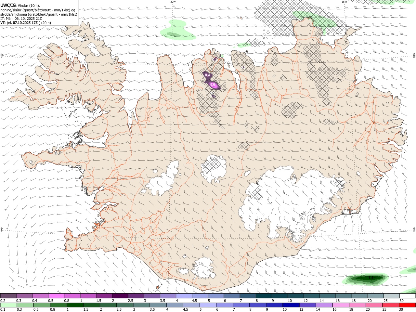Select the coral red swatch labelled 25, lower legend

pyautogui.click(x=390, y=305)
